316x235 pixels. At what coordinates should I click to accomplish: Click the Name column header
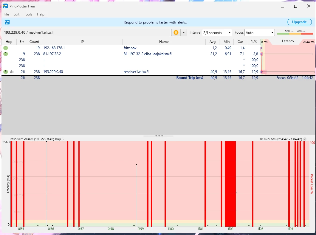(x=164, y=42)
